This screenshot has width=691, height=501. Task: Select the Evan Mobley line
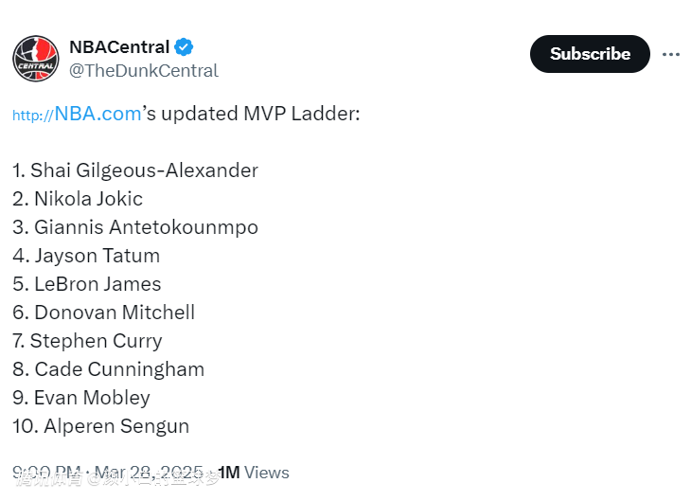(x=81, y=398)
